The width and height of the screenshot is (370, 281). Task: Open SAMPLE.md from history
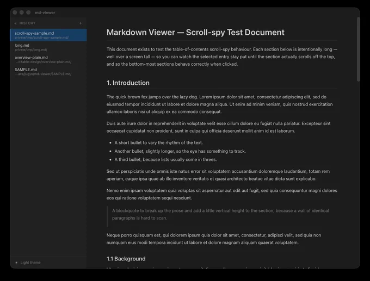point(48,71)
